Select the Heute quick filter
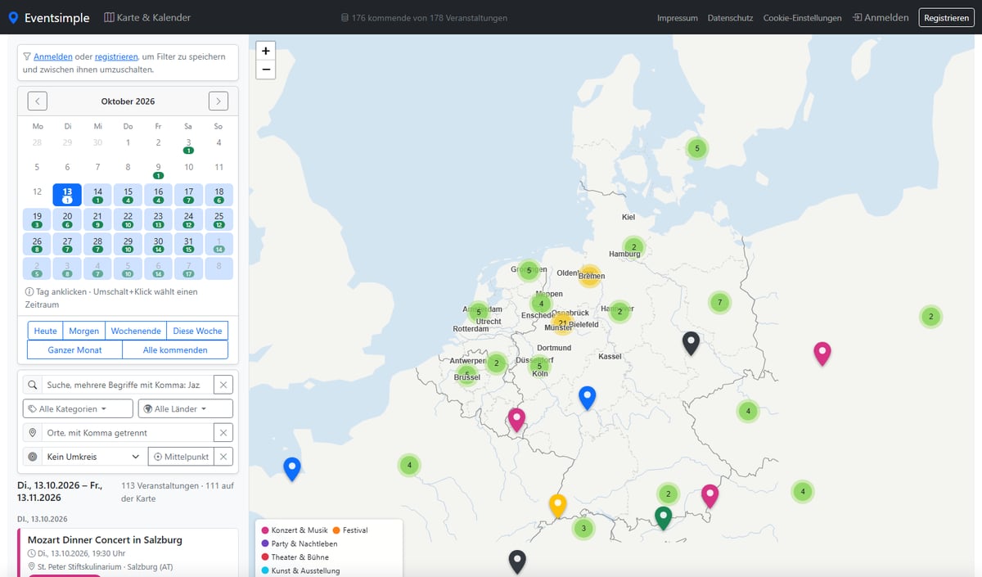This screenshot has height=577, width=982. coord(46,331)
